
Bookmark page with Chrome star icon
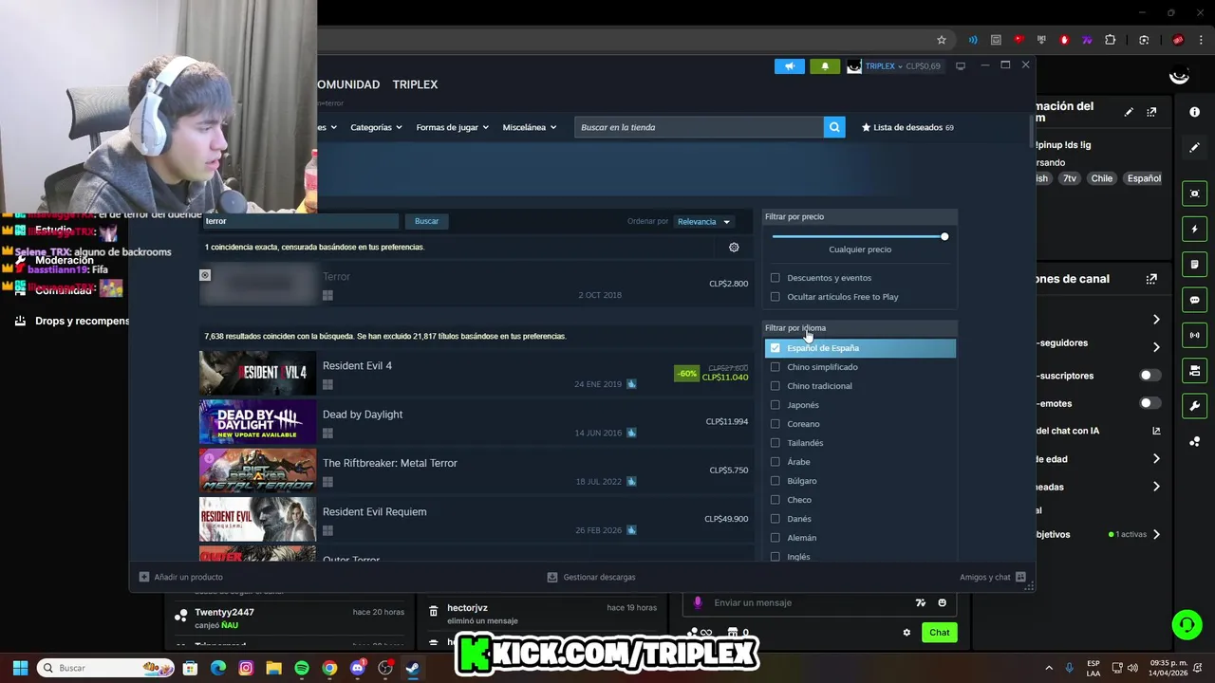click(x=942, y=40)
